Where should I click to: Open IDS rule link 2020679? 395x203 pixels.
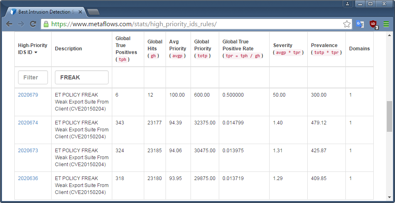28,95
